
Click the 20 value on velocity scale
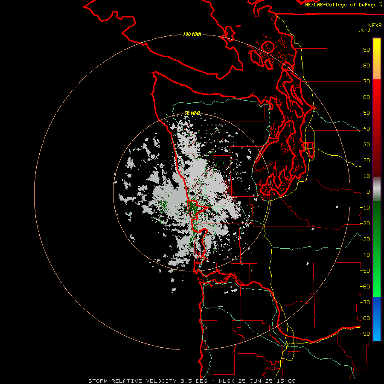tap(367, 160)
